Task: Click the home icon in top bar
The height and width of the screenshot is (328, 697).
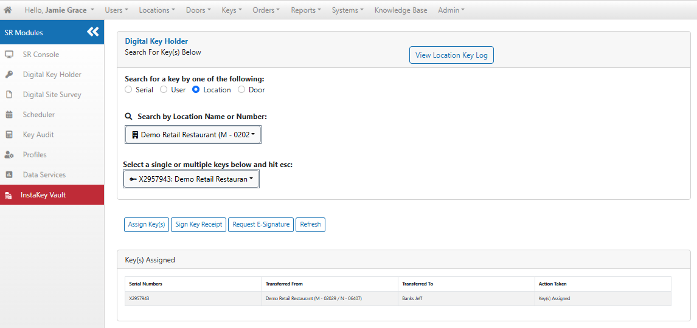Action: [8, 10]
